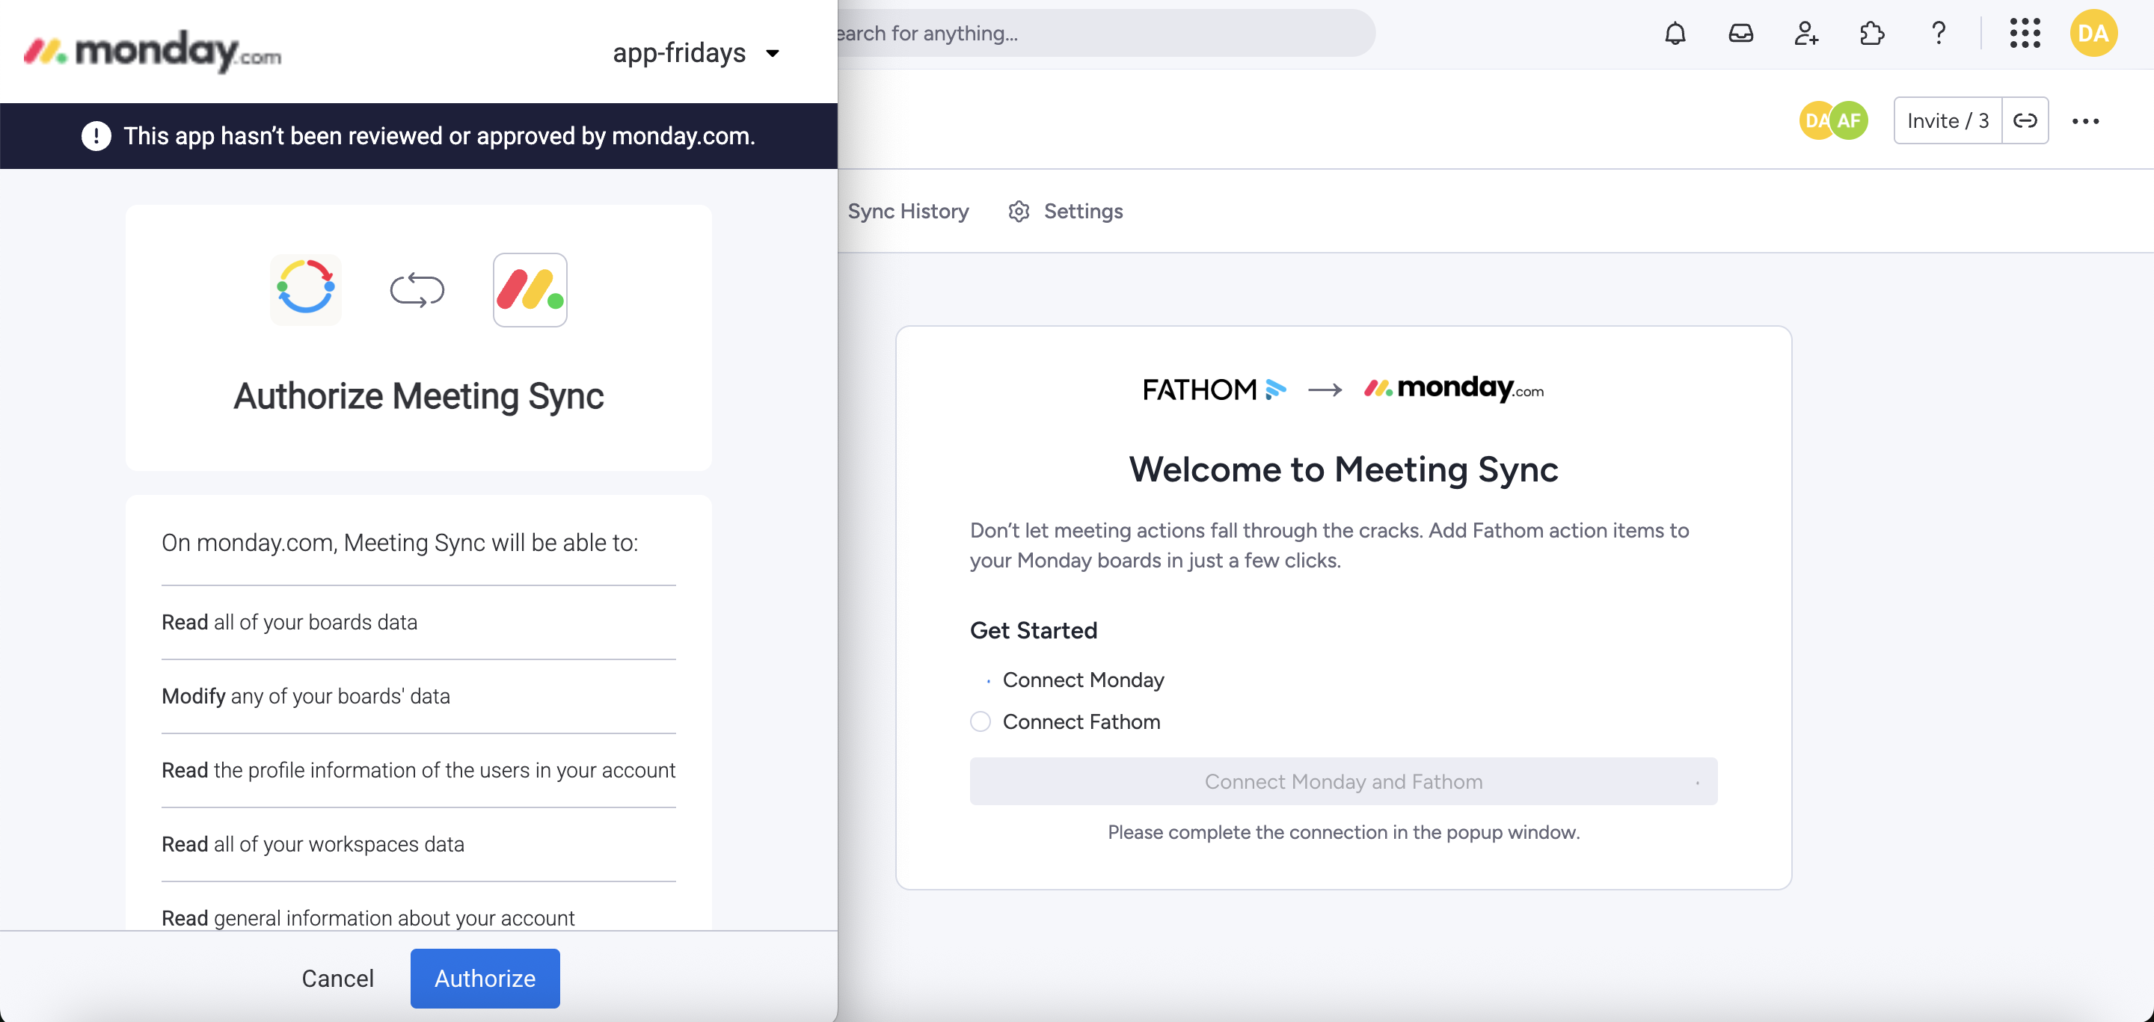Image resolution: width=2154 pixels, height=1022 pixels.
Task: Click Connect Monday and Fathom button
Action: click(1343, 781)
